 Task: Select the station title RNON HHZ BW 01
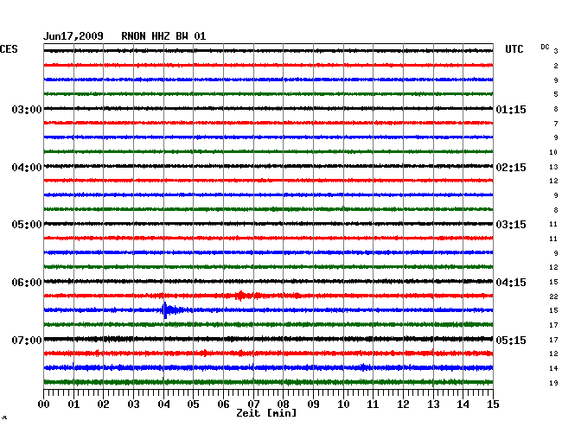pyautogui.click(x=163, y=36)
